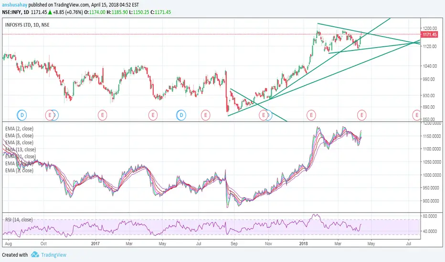
Task: Click the 930.00 price axis value
Action: click(429, 95)
